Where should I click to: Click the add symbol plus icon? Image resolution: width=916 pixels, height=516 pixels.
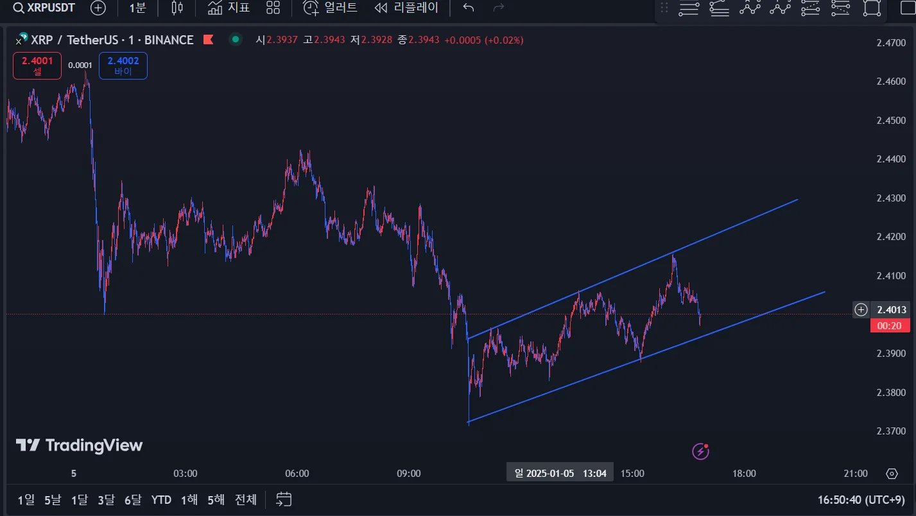pyautogui.click(x=98, y=8)
